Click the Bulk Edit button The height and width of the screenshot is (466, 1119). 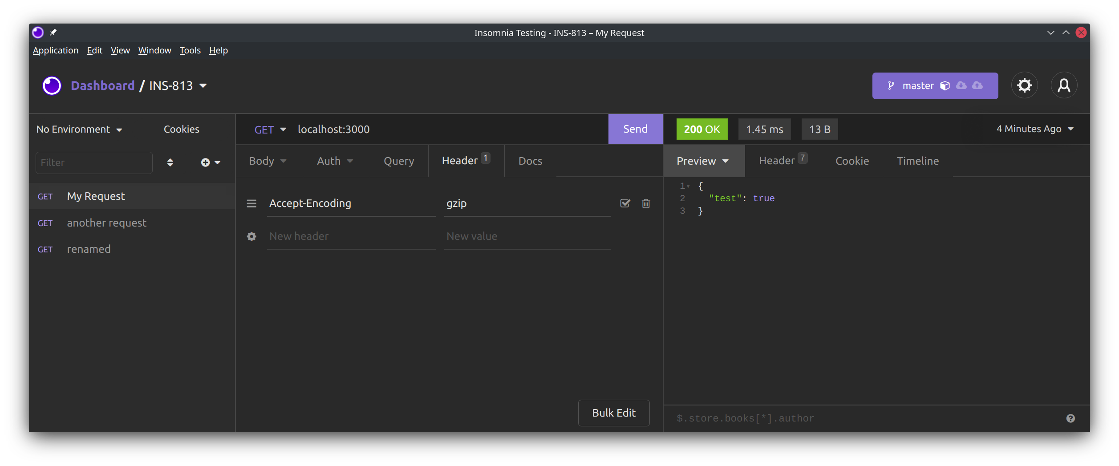[x=614, y=413]
